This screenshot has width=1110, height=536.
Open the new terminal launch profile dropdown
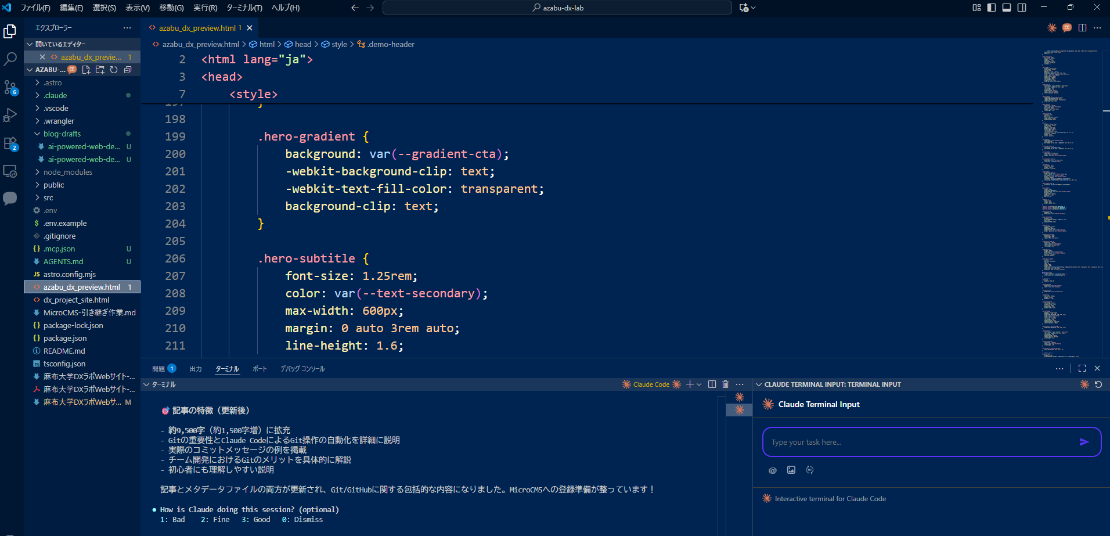pyautogui.click(x=699, y=384)
